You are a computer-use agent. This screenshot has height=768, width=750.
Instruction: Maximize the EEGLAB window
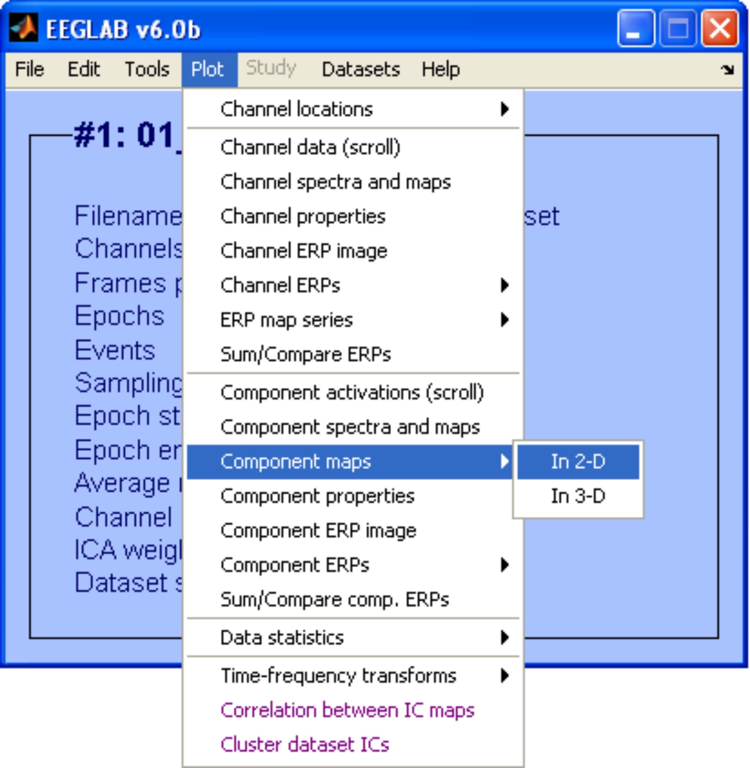(678, 28)
